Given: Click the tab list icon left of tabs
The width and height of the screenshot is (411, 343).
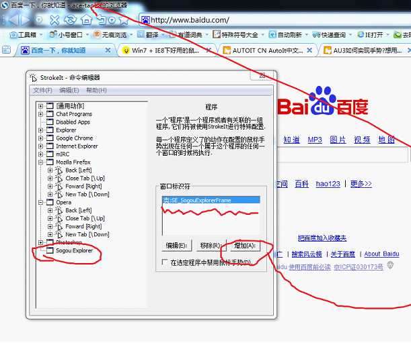Looking at the screenshot, I should click(x=6, y=50).
